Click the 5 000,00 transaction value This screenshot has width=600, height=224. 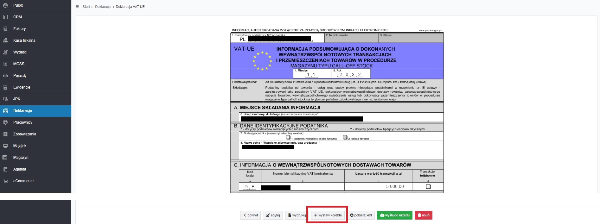(x=395, y=187)
